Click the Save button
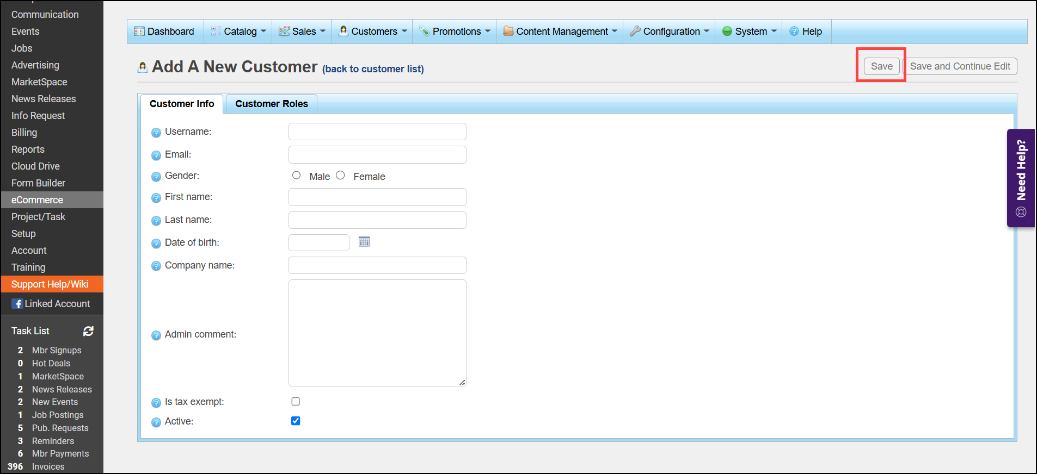1037x474 pixels. [882, 66]
